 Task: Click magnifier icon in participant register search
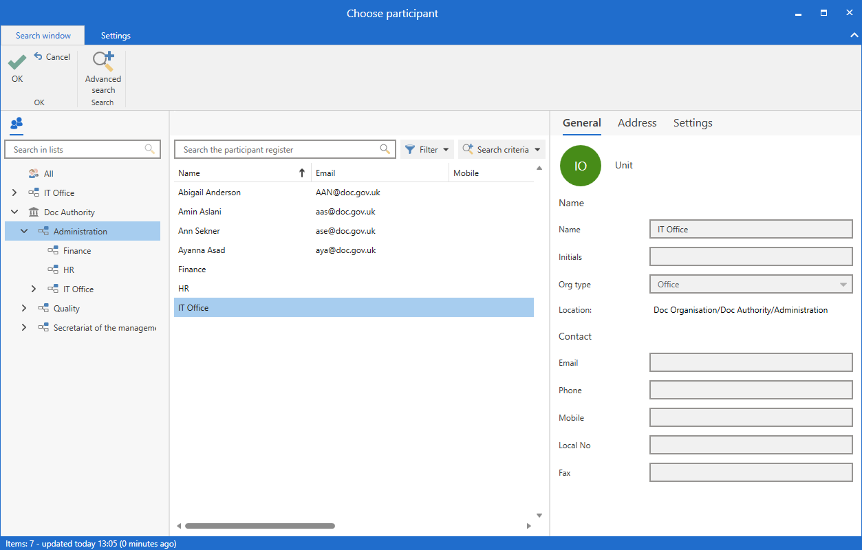(385, 149)
